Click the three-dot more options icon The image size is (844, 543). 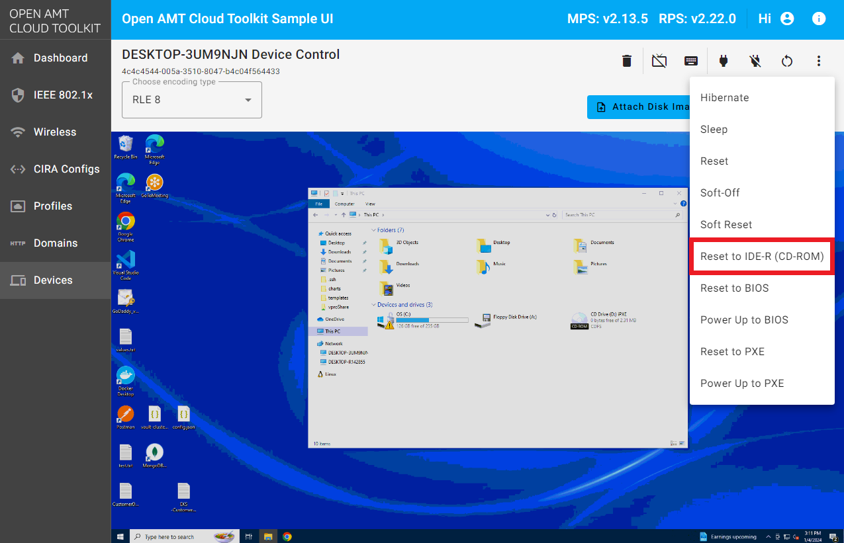tap(819, 61)
